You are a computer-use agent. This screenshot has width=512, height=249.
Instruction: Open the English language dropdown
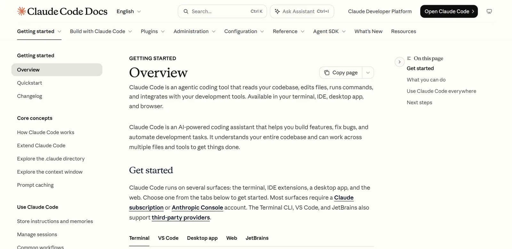point(129,12)
